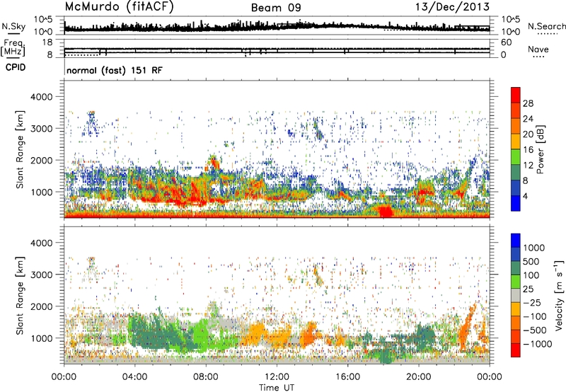Pick the bright blue bottom Power colorbar segment
Image resolution: width=566 pixels, height=392 pixels.
[x=516, y=204]
